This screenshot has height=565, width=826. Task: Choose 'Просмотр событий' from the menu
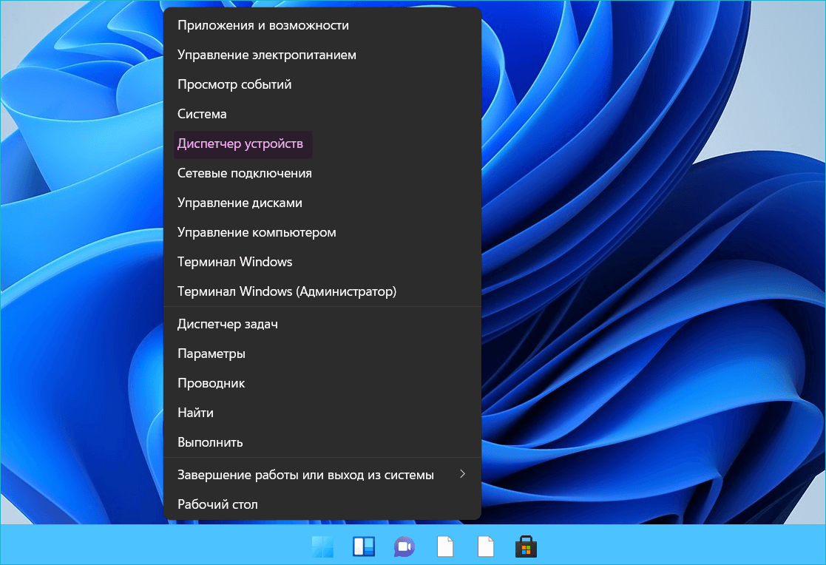click(234, 84)
